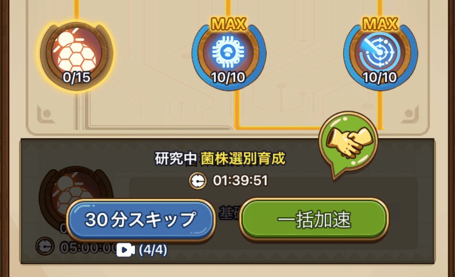Click the MAX label above radar node
Viewport: 455px width, 277px height.
click(380, 24)
